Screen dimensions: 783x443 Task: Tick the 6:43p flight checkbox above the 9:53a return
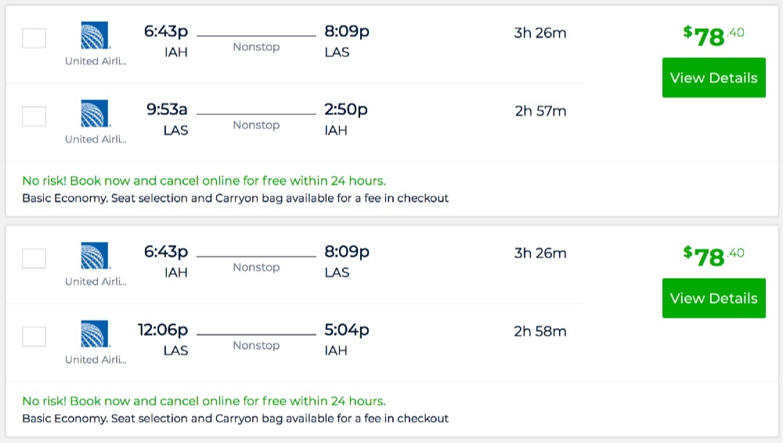pyautogui.click(x=34, y=38)
